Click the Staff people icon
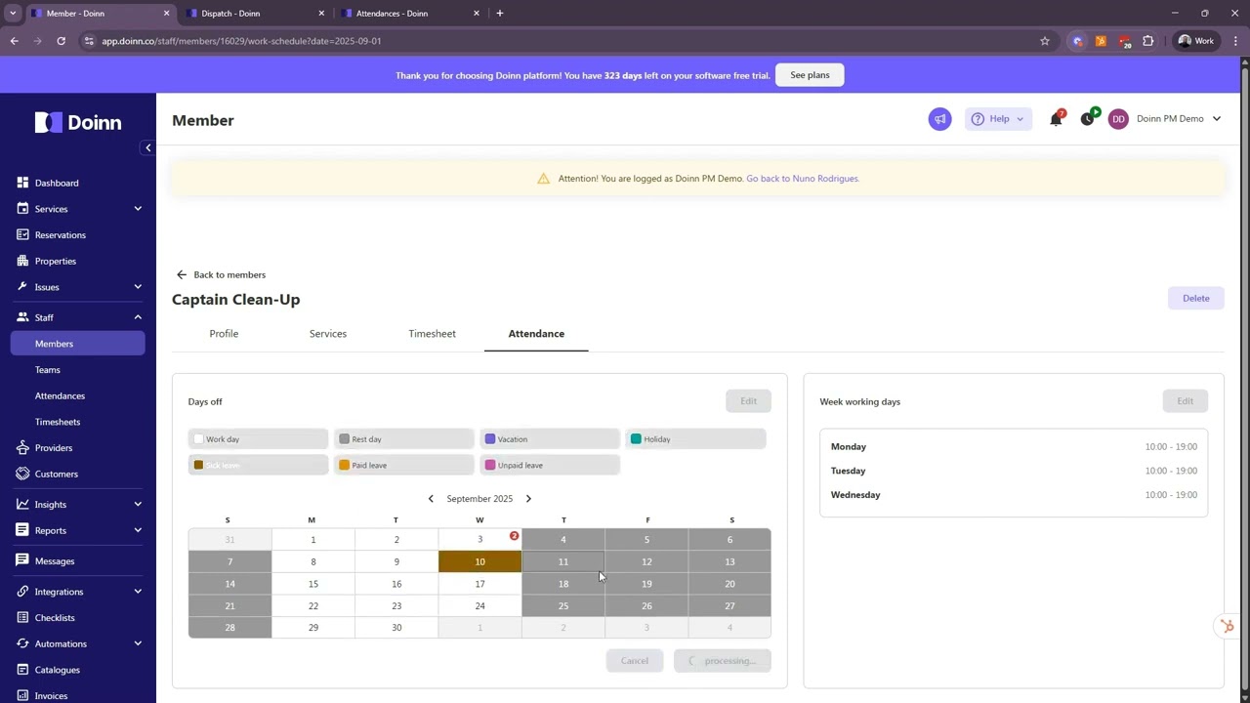 22,317
